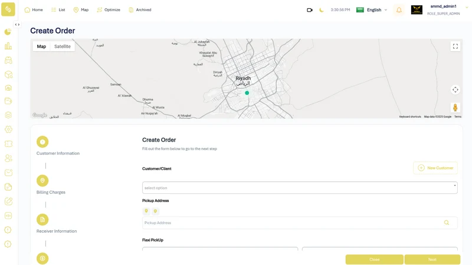Viewport: 472px width, 265px height.
Task: Open the sticky note sidebar icon
Action: coord(8,187)
